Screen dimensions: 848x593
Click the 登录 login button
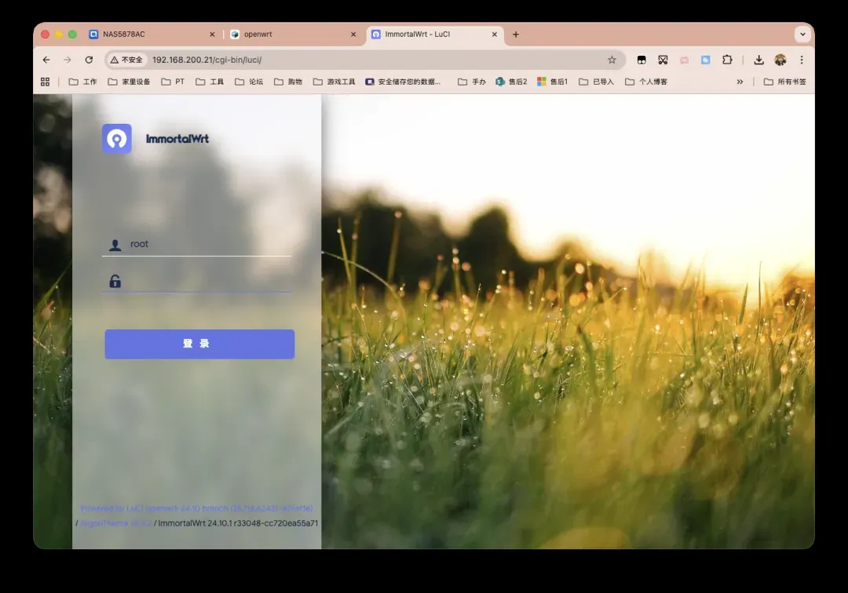click(199, 344)
